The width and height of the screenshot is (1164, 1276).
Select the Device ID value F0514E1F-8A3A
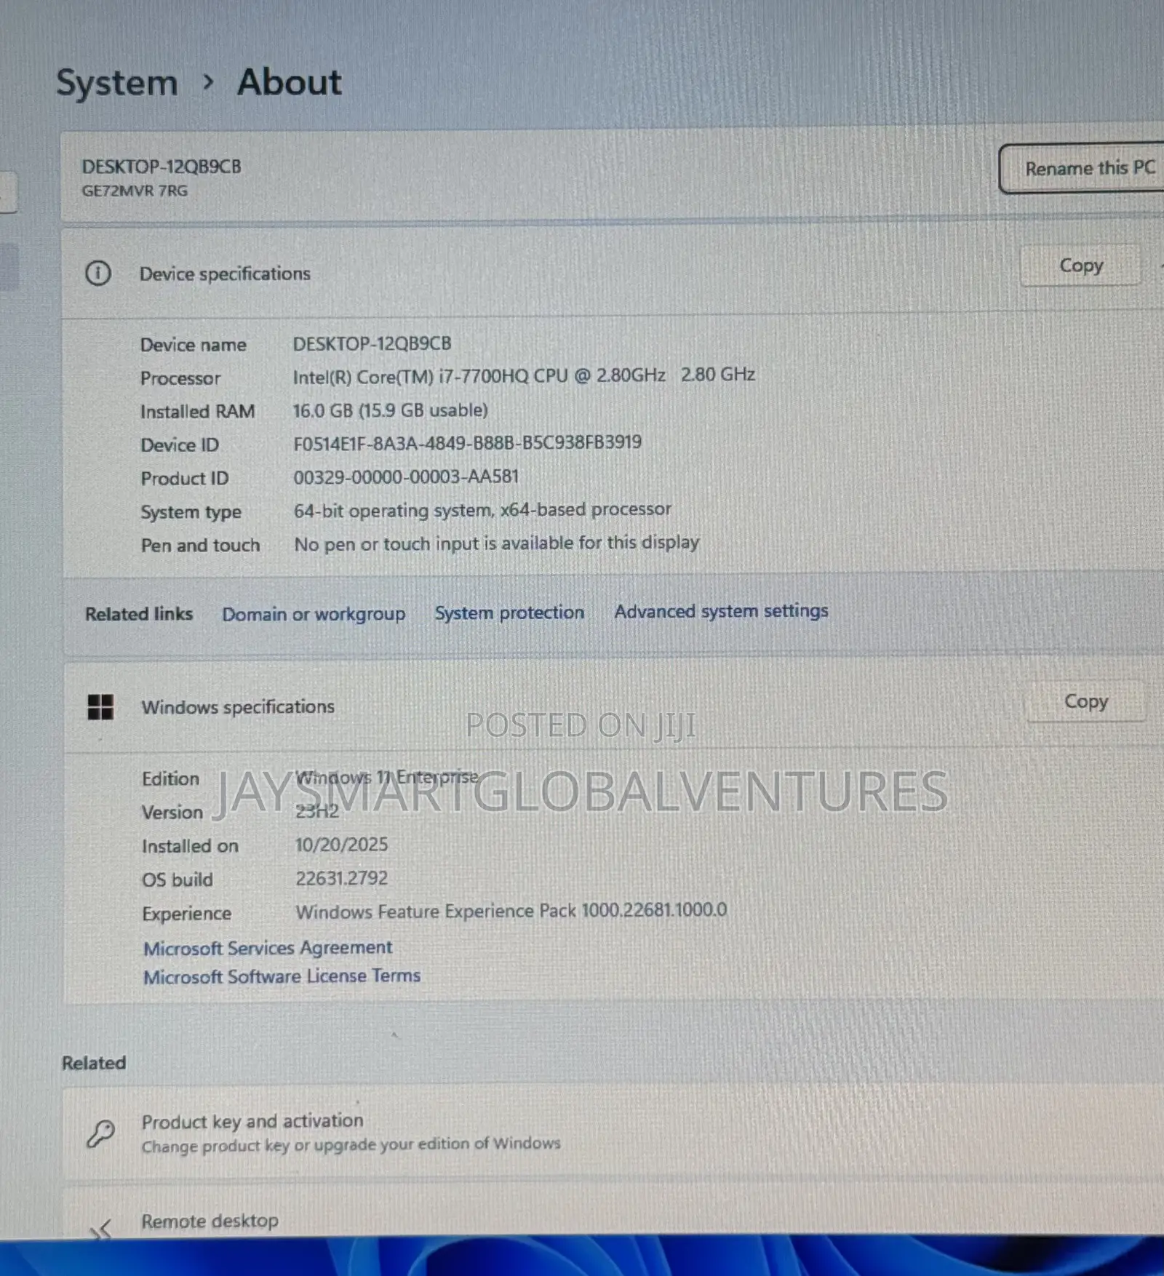pos(467,443)
